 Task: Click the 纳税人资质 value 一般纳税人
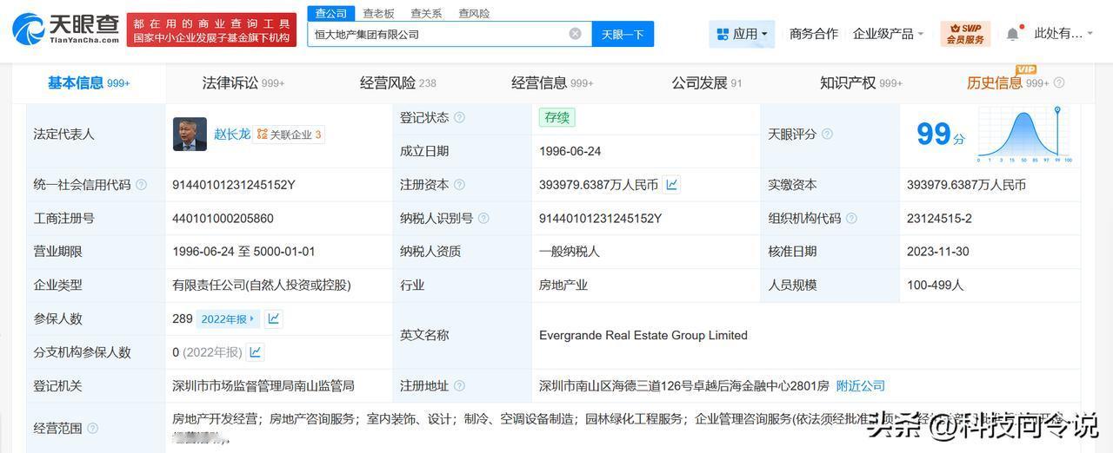click(570, 252)
